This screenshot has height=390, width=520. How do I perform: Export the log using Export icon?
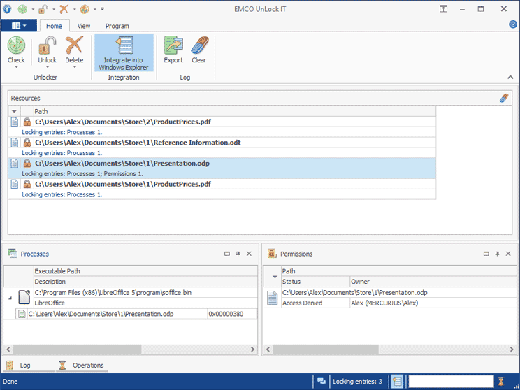(173, 46)
